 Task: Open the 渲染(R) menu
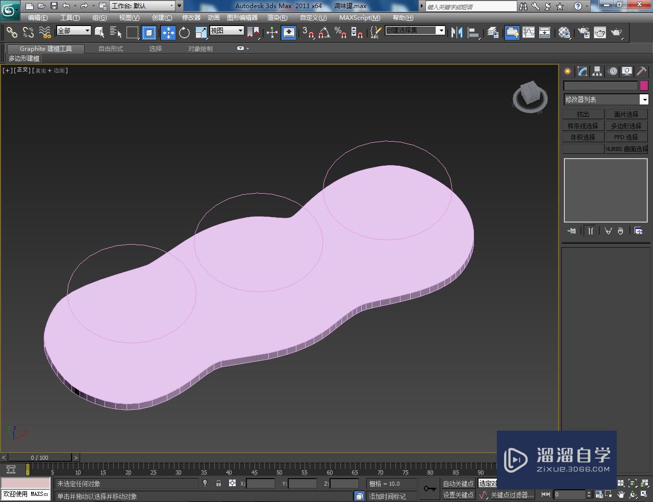pyautogui.click(x=278, y=17)
